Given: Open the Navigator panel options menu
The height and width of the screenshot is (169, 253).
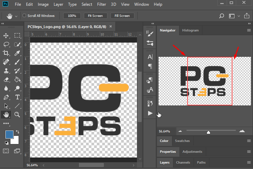Looking at the screenshot, I should pos(249,30).
